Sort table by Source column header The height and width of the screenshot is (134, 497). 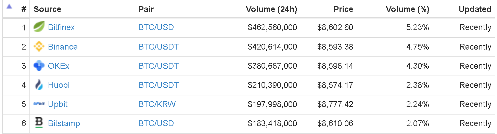pos(48,9)
